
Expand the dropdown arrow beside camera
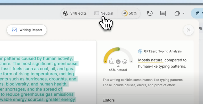184,13
